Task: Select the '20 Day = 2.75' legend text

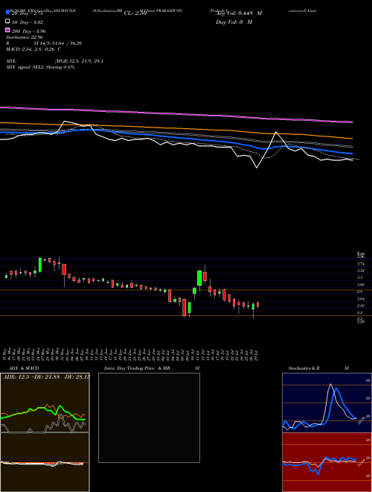Action: (x=27, y=13)
